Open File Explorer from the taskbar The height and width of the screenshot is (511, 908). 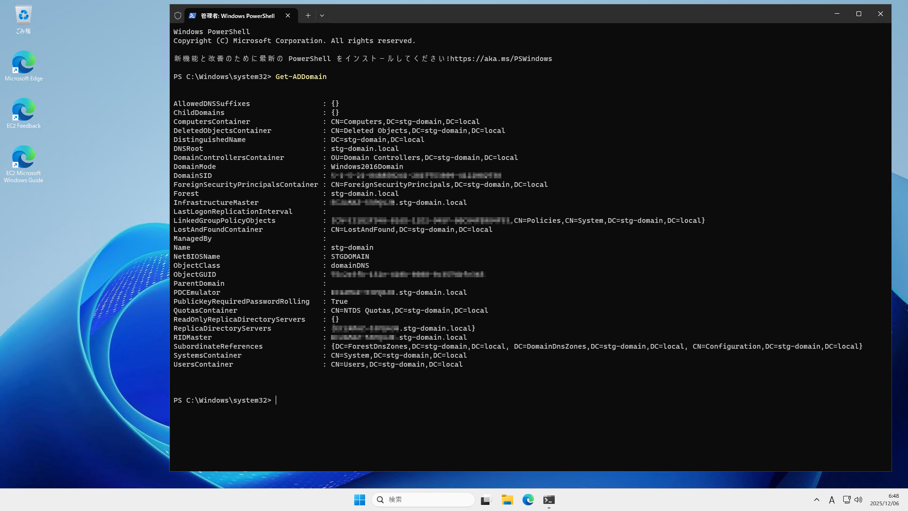507,499
